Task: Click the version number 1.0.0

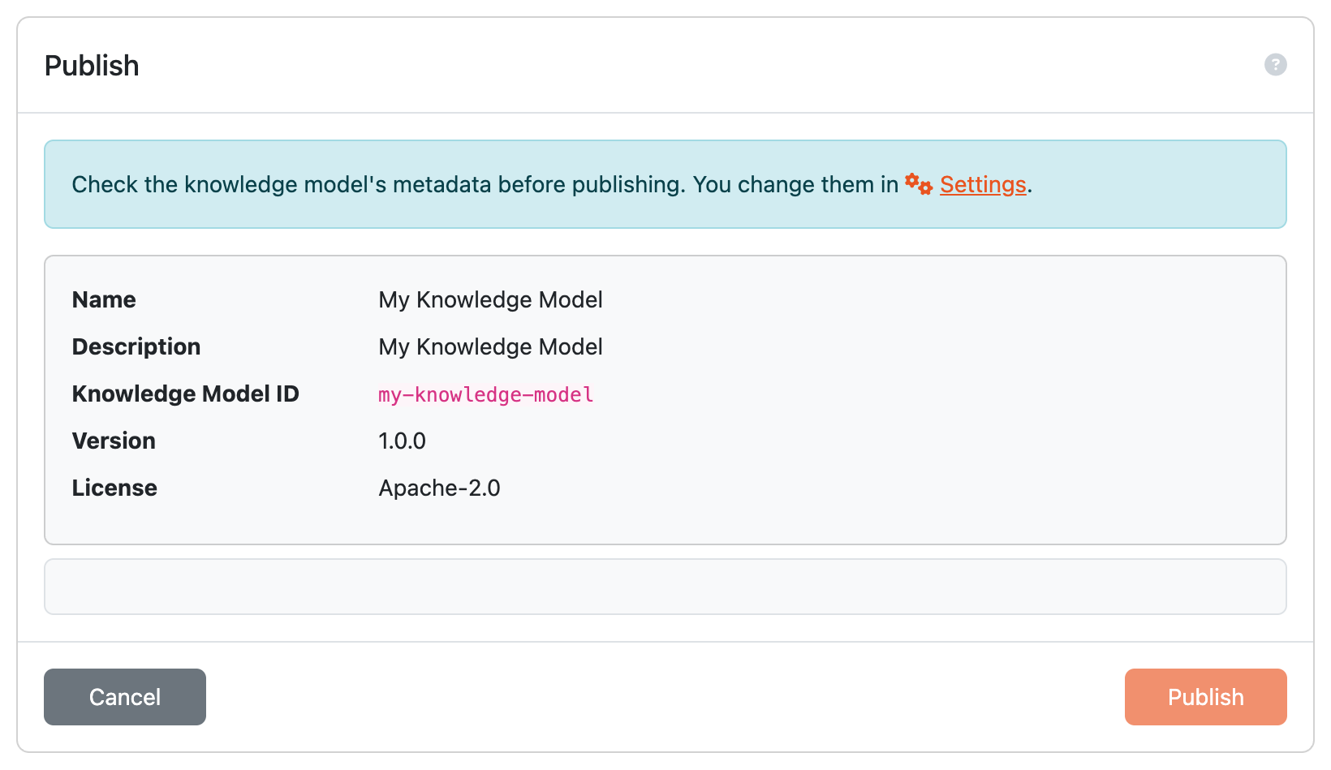Action: [402, 441]
